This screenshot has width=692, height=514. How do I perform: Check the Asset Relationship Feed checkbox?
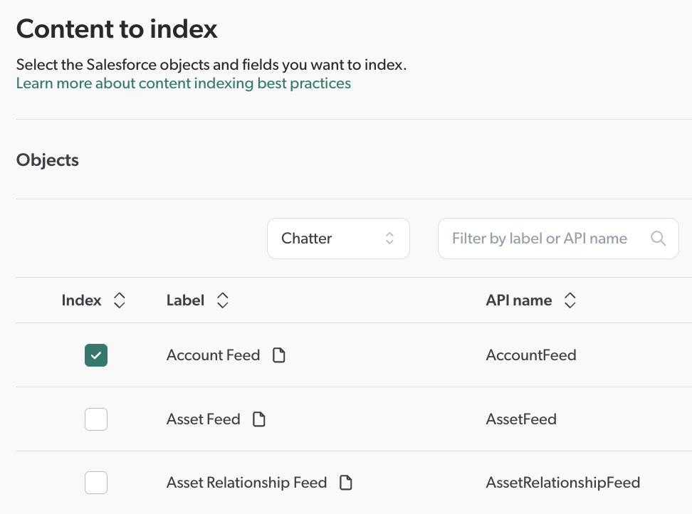[95, 482]
